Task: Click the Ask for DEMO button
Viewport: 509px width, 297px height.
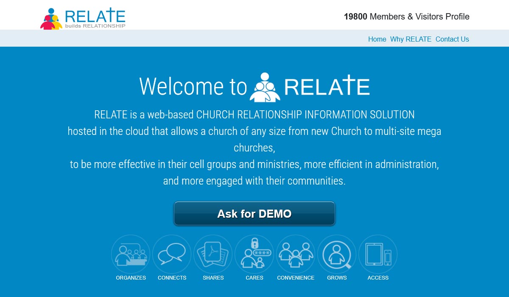Action: 255,213
